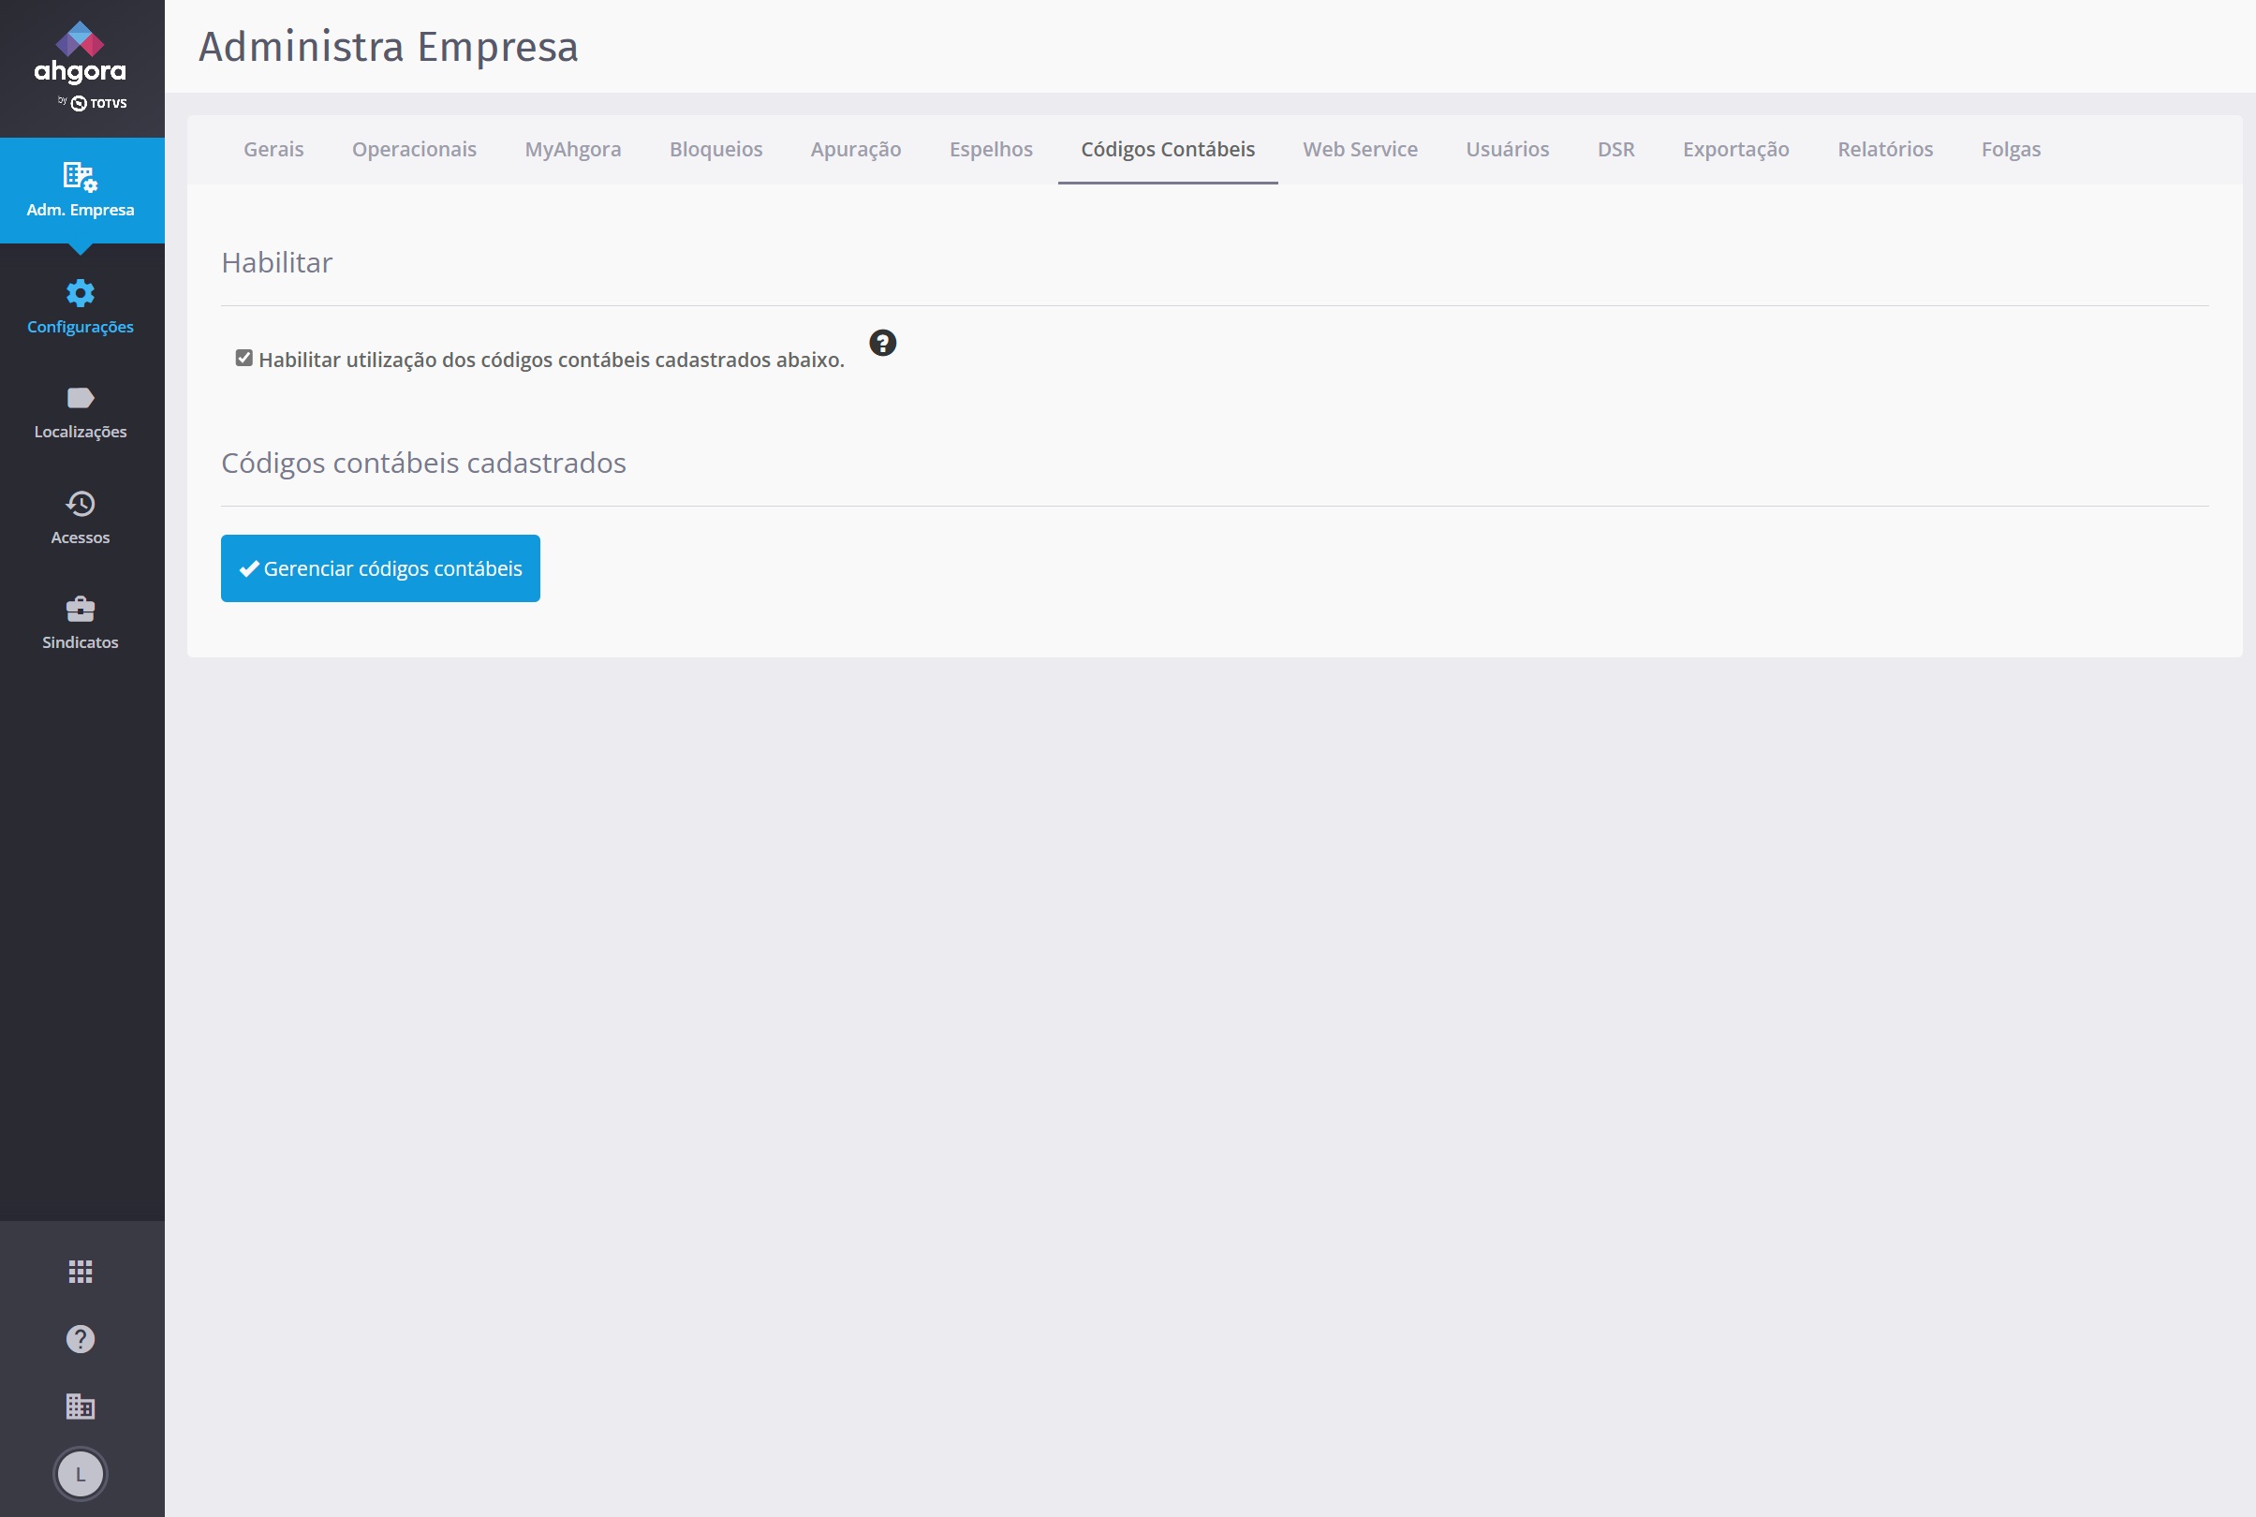This screenshot has width=2256, height=1517.
Task: Switch to the Operacionais tab
Action: click(x=414, y=150)
